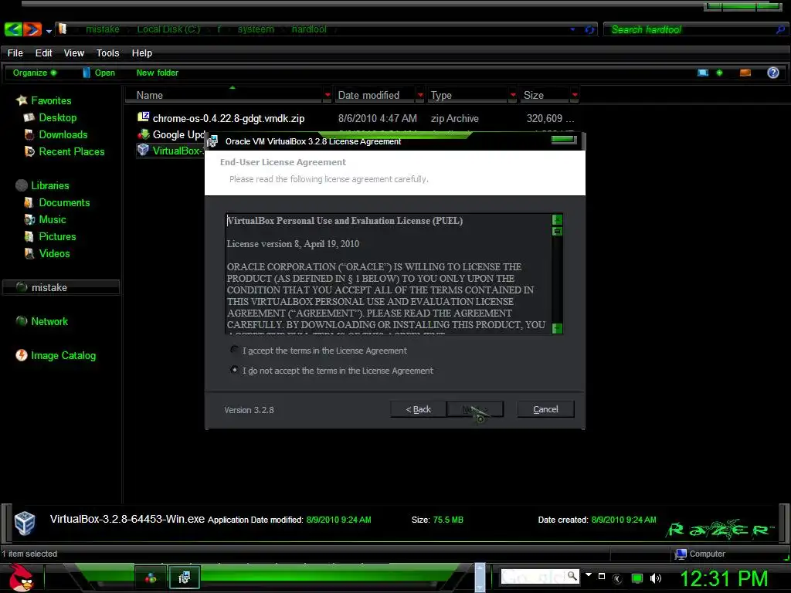This screenshot has width=791, height=593.
Task: Click the Next button in installer
Action: pyautogui.click(x=475, y=409)
